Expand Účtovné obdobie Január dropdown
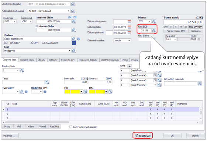The height and width of the screenshot is (141, 207). coord(129,41)
